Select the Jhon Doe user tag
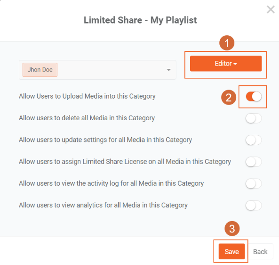 point(40,70)
